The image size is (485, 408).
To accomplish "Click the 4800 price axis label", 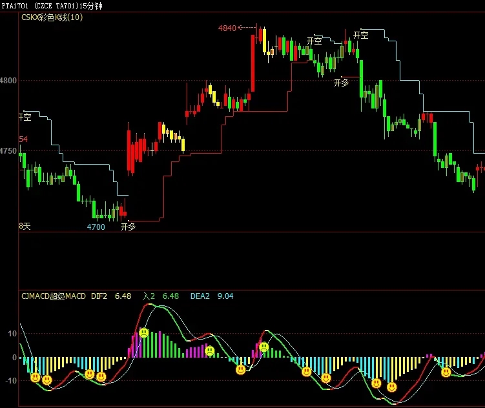I will pos(8,81).
